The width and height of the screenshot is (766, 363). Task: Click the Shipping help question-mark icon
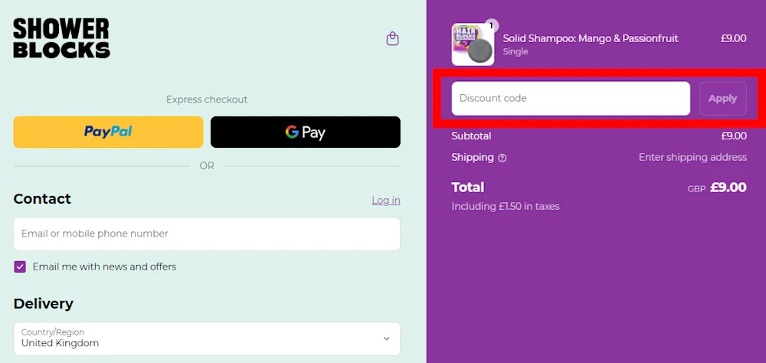coord(502,158)
